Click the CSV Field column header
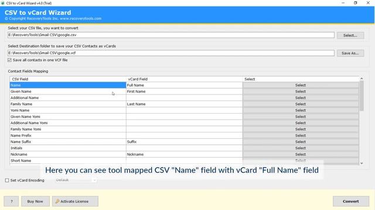The height and width of the screenshot is (210, 375). click(68, 79)
